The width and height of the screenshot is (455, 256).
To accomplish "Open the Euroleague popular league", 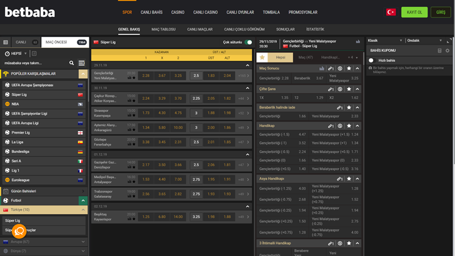I will click(x=44, y=180).
